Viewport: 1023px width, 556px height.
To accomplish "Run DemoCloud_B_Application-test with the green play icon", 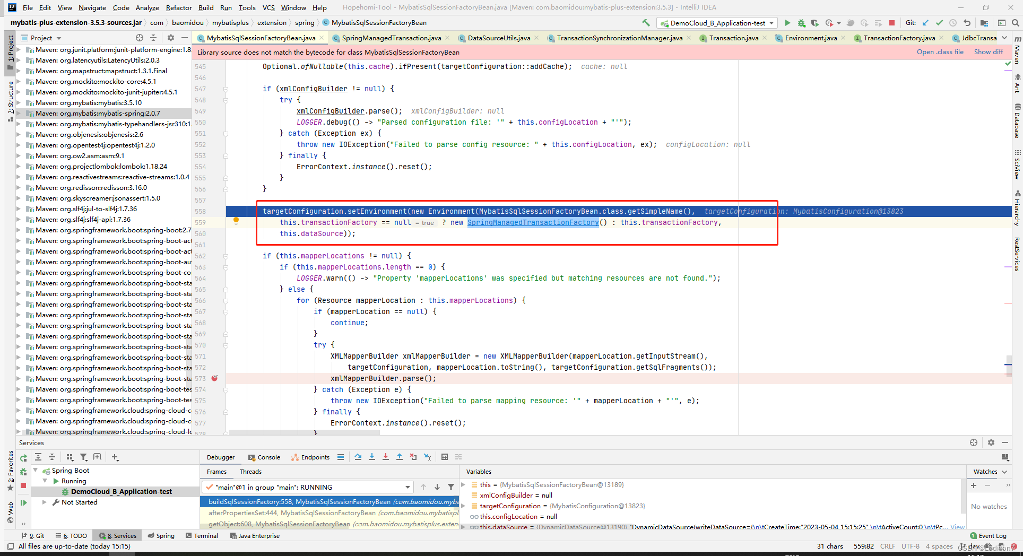I will 787,23.
